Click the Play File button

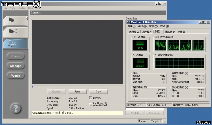(135, 113)
